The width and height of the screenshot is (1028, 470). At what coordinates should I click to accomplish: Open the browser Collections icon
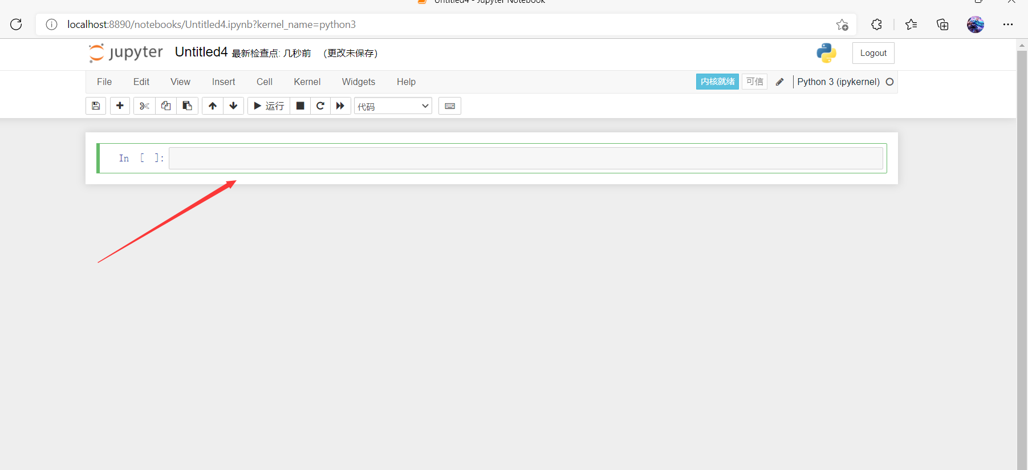point(942,25)
